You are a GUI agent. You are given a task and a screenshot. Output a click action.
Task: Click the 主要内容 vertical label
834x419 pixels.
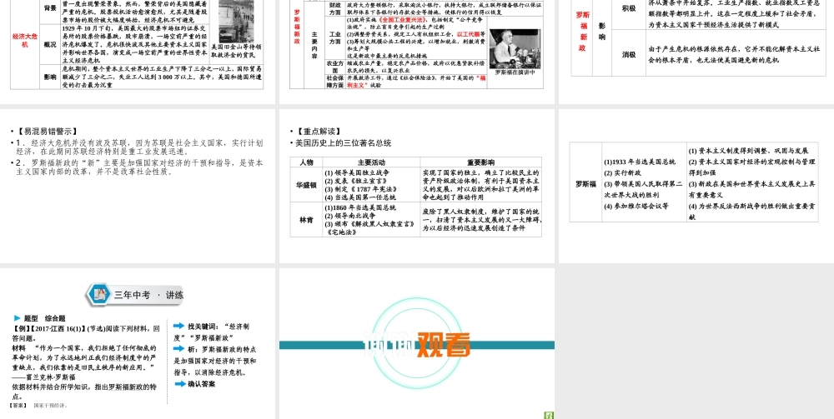click(x=314, y=44)
